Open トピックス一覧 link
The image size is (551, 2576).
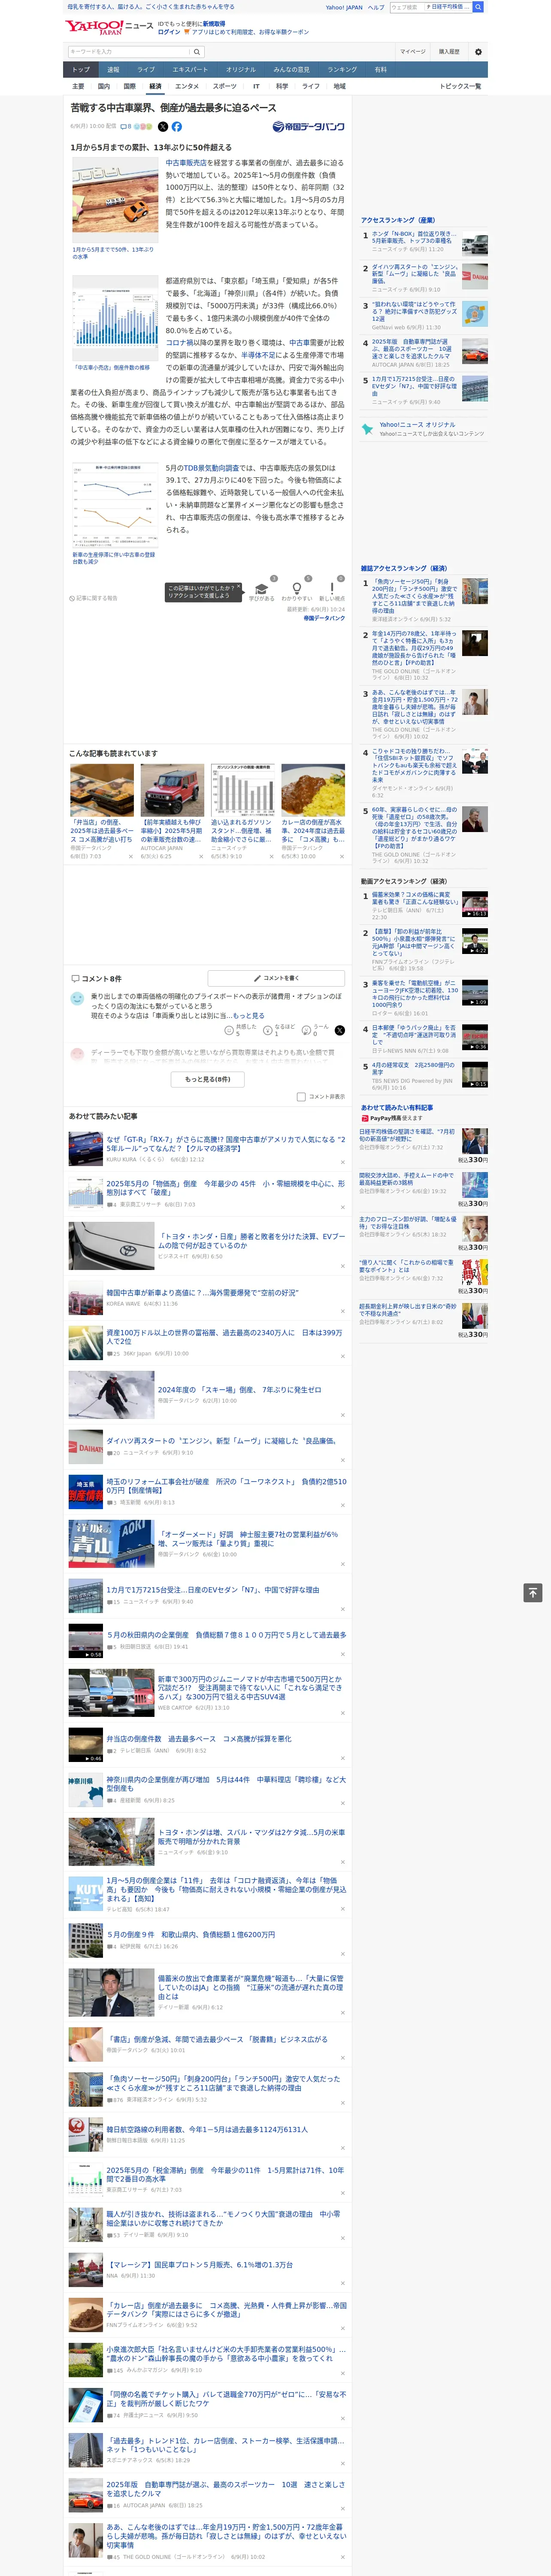coord(460,86)
